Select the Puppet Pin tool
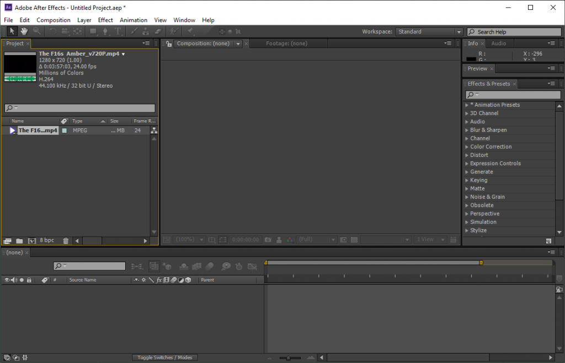Viewport: 565px width, 363px height. (190, 31)
